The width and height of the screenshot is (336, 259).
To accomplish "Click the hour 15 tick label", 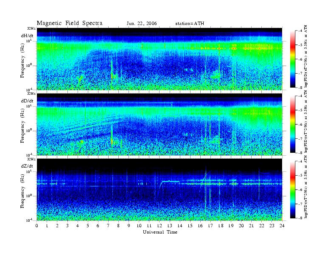I will pyautogui.click(x=190, y=226).
